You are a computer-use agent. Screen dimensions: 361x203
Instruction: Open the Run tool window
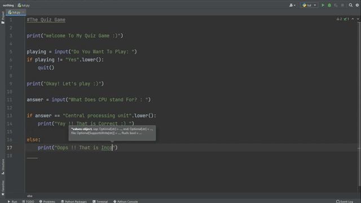(12, 201)
